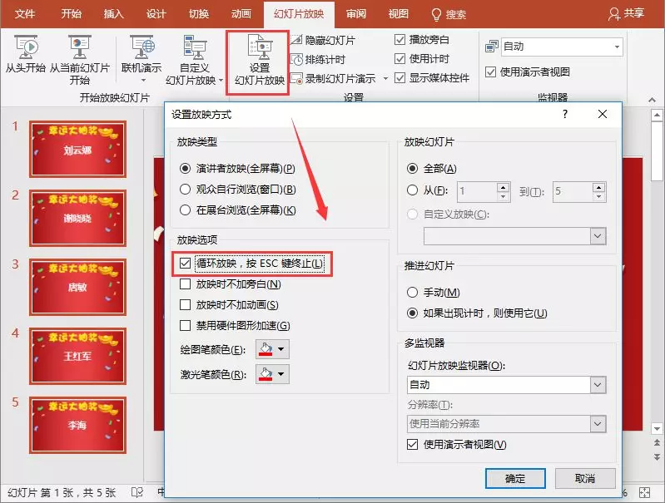Open Custom Slide Show (自定义幻灯片放映)

[x=194, y=59]
